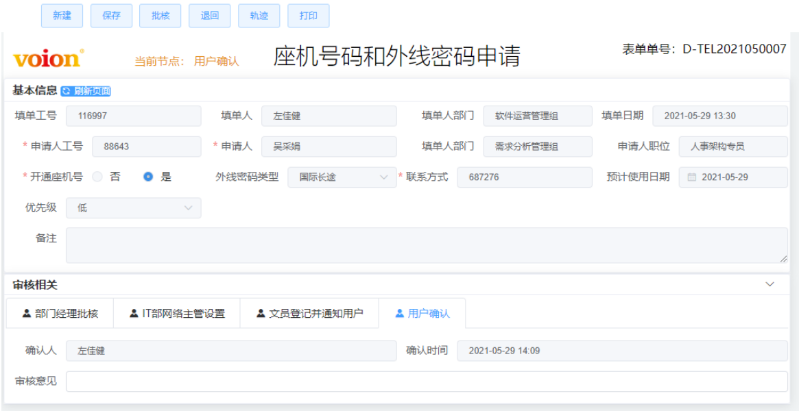Return the form using 退回
The image size is (799, 411).
click(x=209, y=16)
